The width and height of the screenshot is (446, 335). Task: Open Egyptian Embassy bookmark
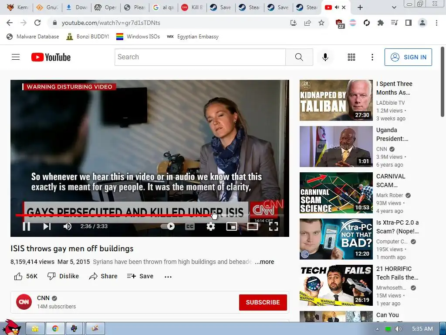(x=193, y=37)
